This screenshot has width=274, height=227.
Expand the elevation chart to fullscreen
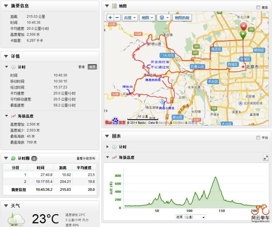pyautogui.click(x=266, y=157)
